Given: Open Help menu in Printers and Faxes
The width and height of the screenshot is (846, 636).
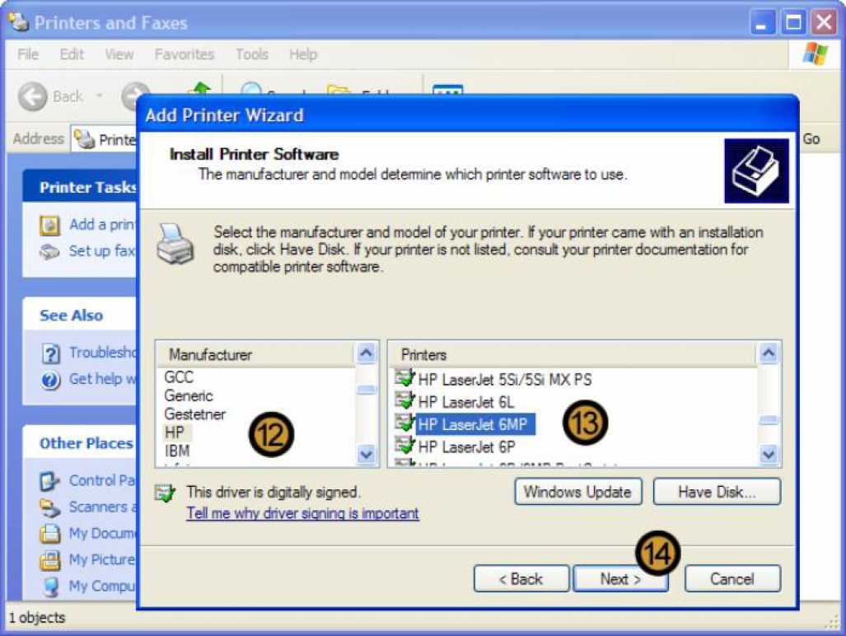Looking at the screenshot, I should (x=303, y=54).
